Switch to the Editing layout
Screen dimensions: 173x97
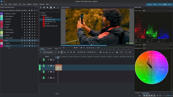pyautogui.click(x=155, y=5)
